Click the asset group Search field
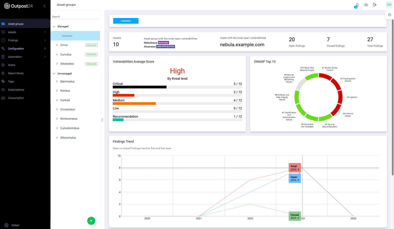 point(75,16)
